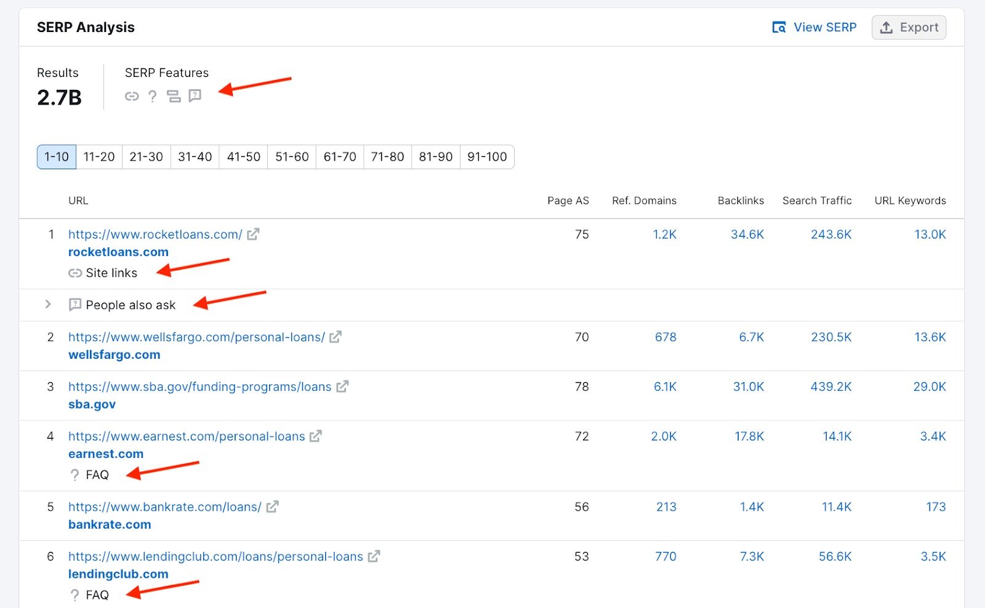Click the View SERP link
Image resolution: width=985 pixels, height=608 pixels.
pos(825,27)
